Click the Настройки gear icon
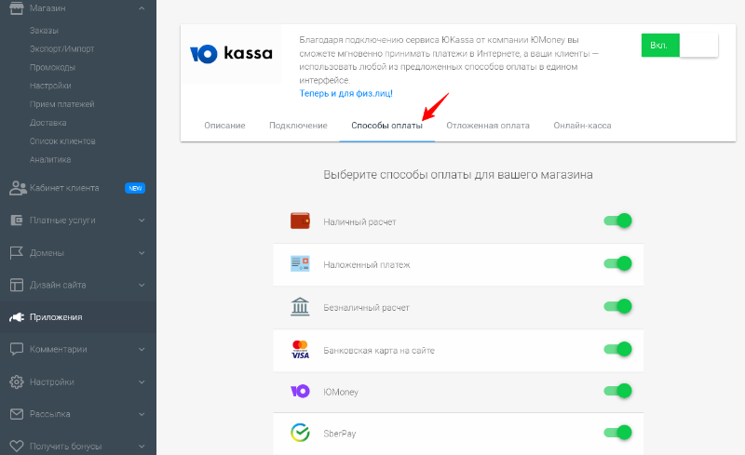Viewport: 745px width, 455px height. pyautogui.click(x=17, y=381)
